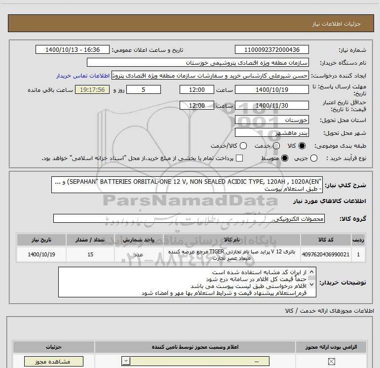Select the متوسط purchase type radio
This screenshot has height=368, width=380.
point(285,159)
